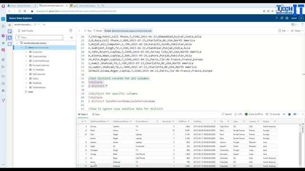Open ProductName column menu icon
Image resolution: width=305 pixels, height=171 pixels.
pyautogui.click(x=157, y=122)
